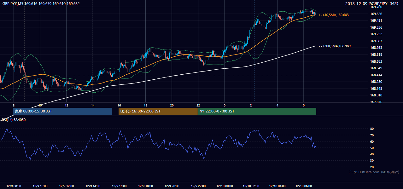Click RSI scale level 50
Screen dimensions: 403x189
coord(372,148)
